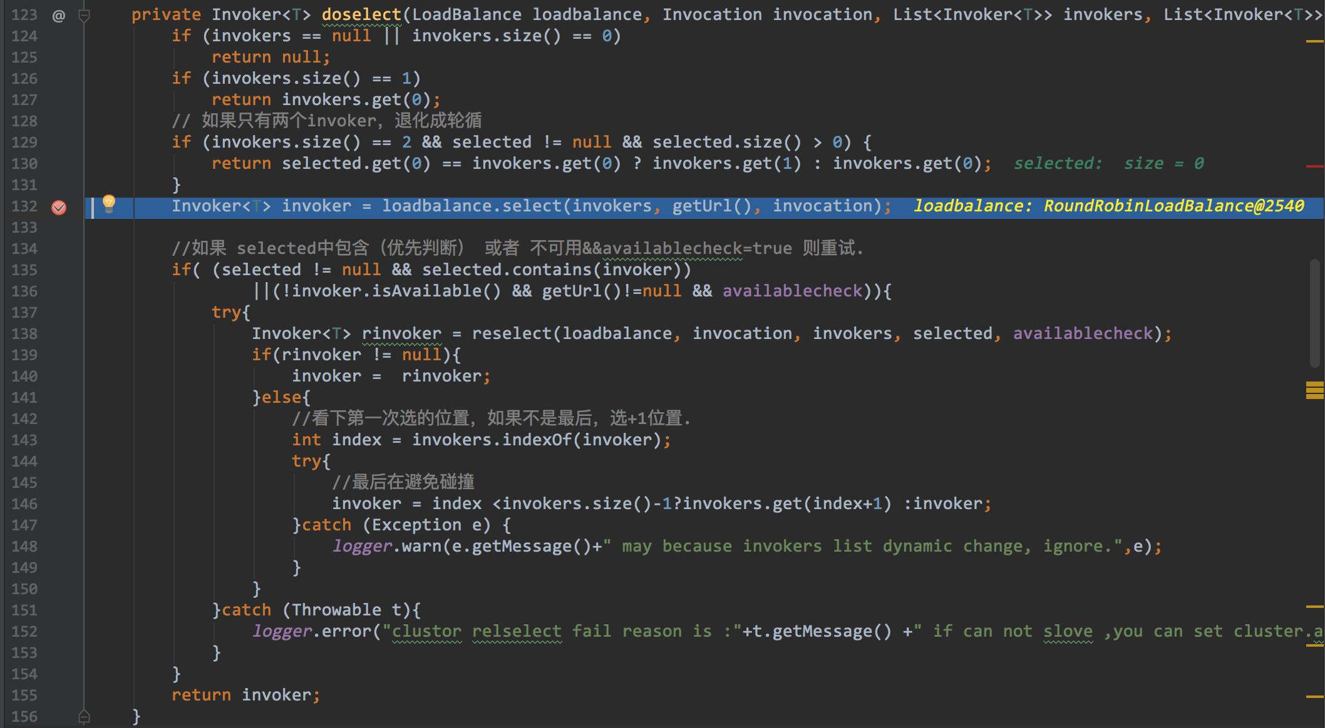Click the thick yellow stripe marker cluster

1314,390
